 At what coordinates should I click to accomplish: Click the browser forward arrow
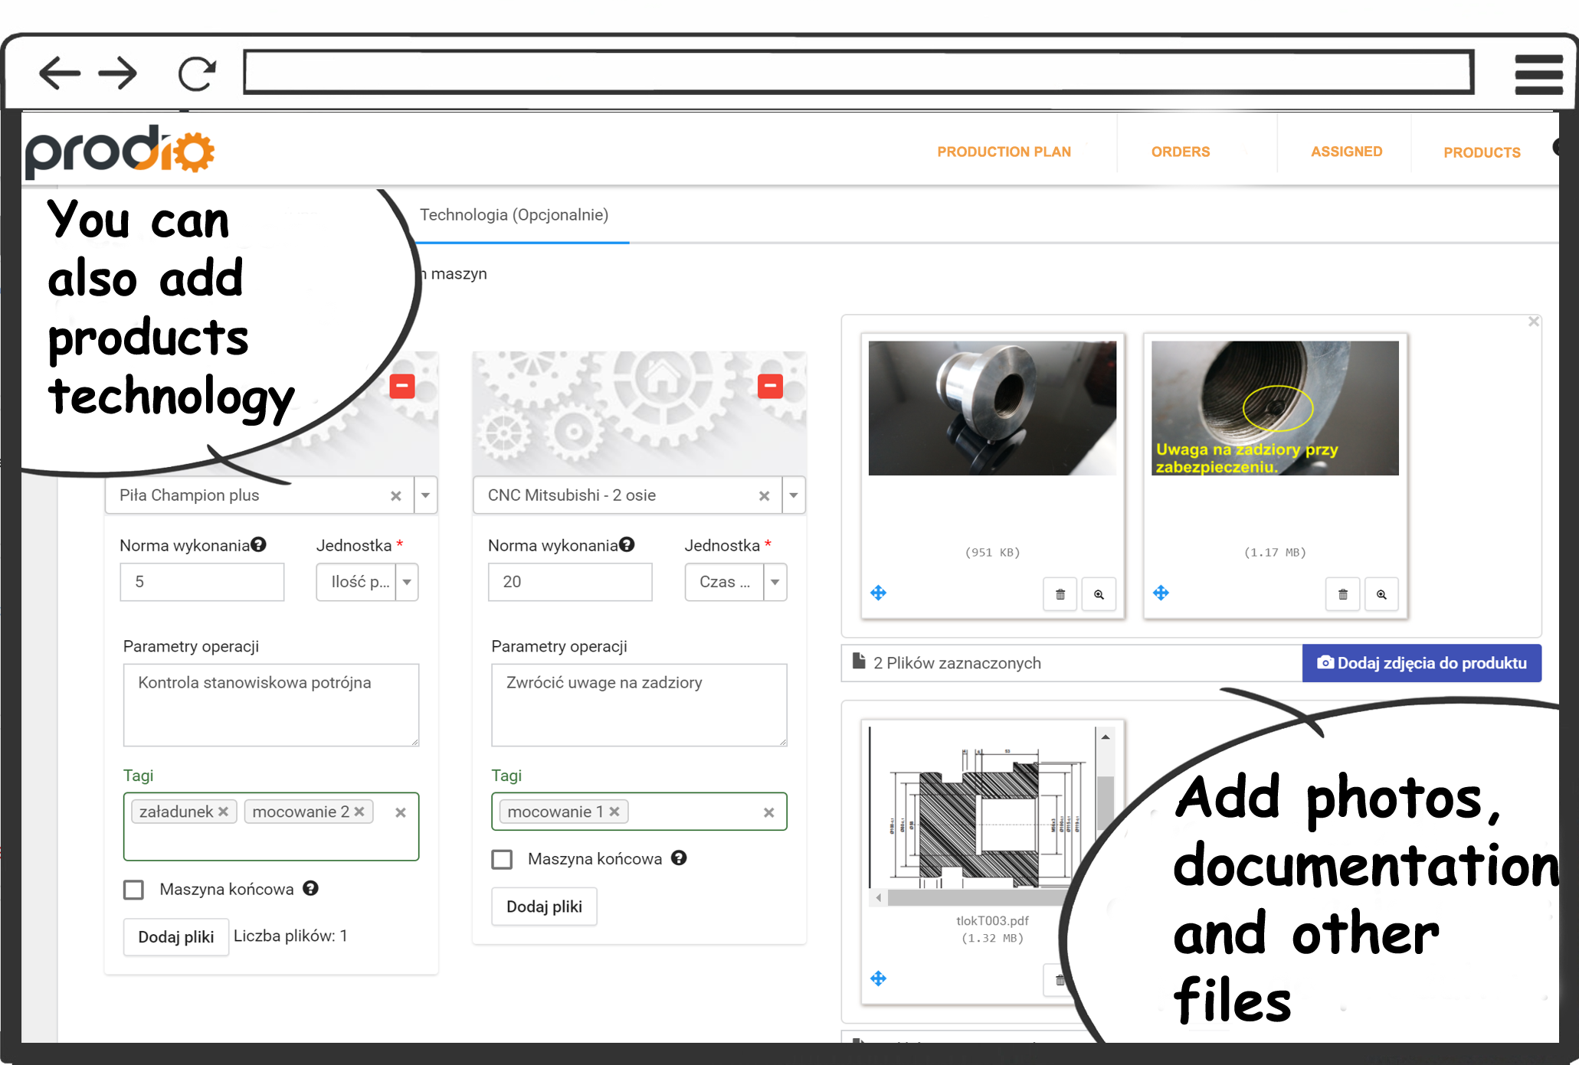click(x=117, y=74)
